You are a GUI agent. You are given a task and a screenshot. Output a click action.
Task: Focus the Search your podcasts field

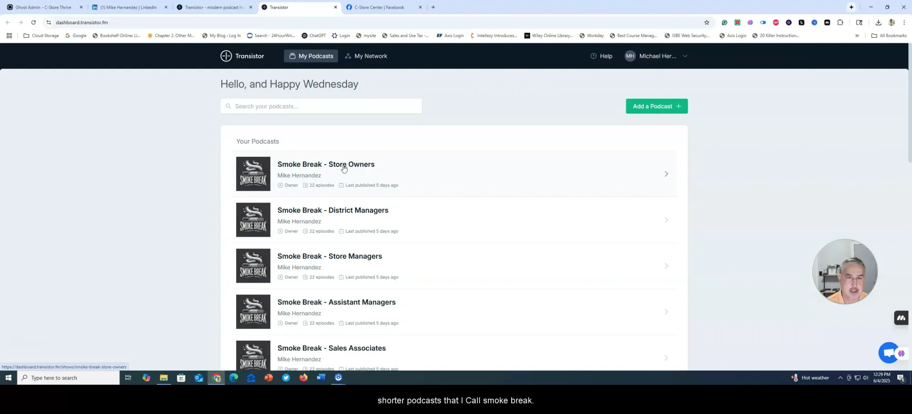pos(321,106)
